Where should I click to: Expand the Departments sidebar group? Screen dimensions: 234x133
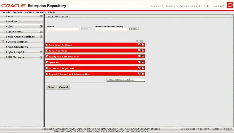coord(41,32)
